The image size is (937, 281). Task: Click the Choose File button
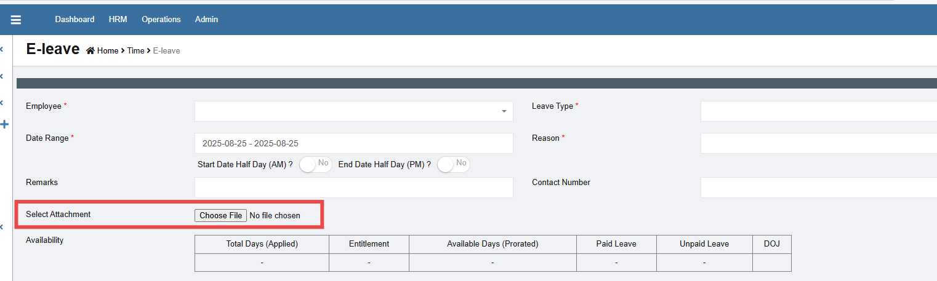click(221, 215)
